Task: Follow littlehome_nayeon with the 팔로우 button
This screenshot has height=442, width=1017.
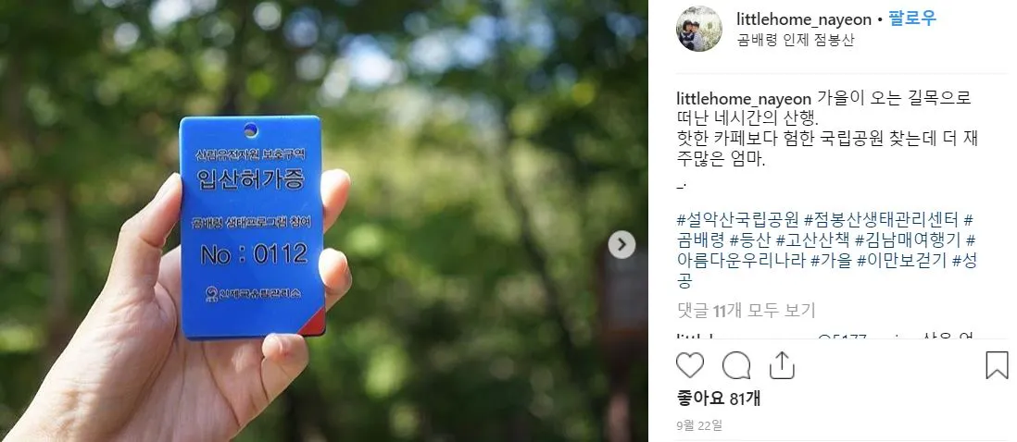Action: 912,18
